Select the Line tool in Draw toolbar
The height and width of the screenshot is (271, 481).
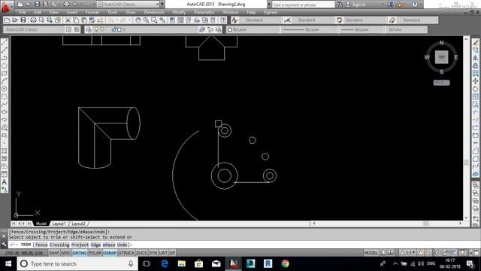point(5,42)
